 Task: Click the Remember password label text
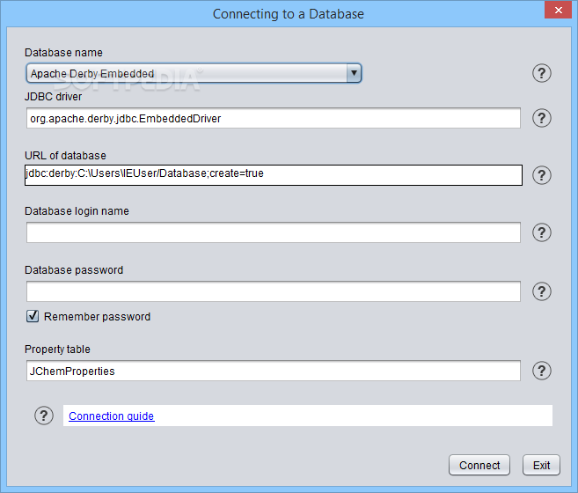[97, 317]
